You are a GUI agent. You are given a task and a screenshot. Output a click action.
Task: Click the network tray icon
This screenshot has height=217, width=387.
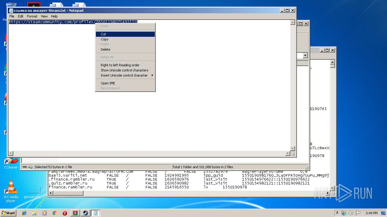(x=344, y=213)
